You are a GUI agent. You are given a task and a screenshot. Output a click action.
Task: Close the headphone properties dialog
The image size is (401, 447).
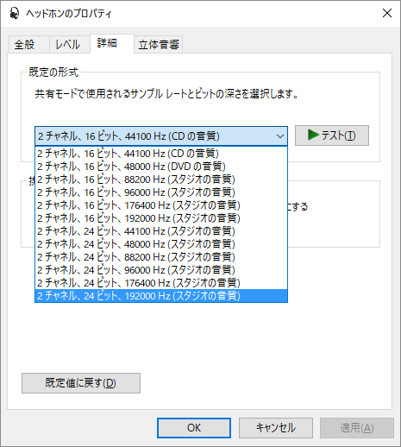(x=387, y=13)
